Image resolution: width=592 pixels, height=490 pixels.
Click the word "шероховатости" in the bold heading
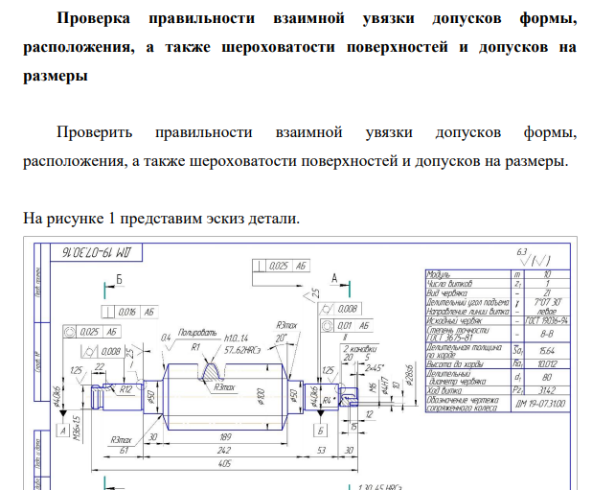(x=278, y=47)
